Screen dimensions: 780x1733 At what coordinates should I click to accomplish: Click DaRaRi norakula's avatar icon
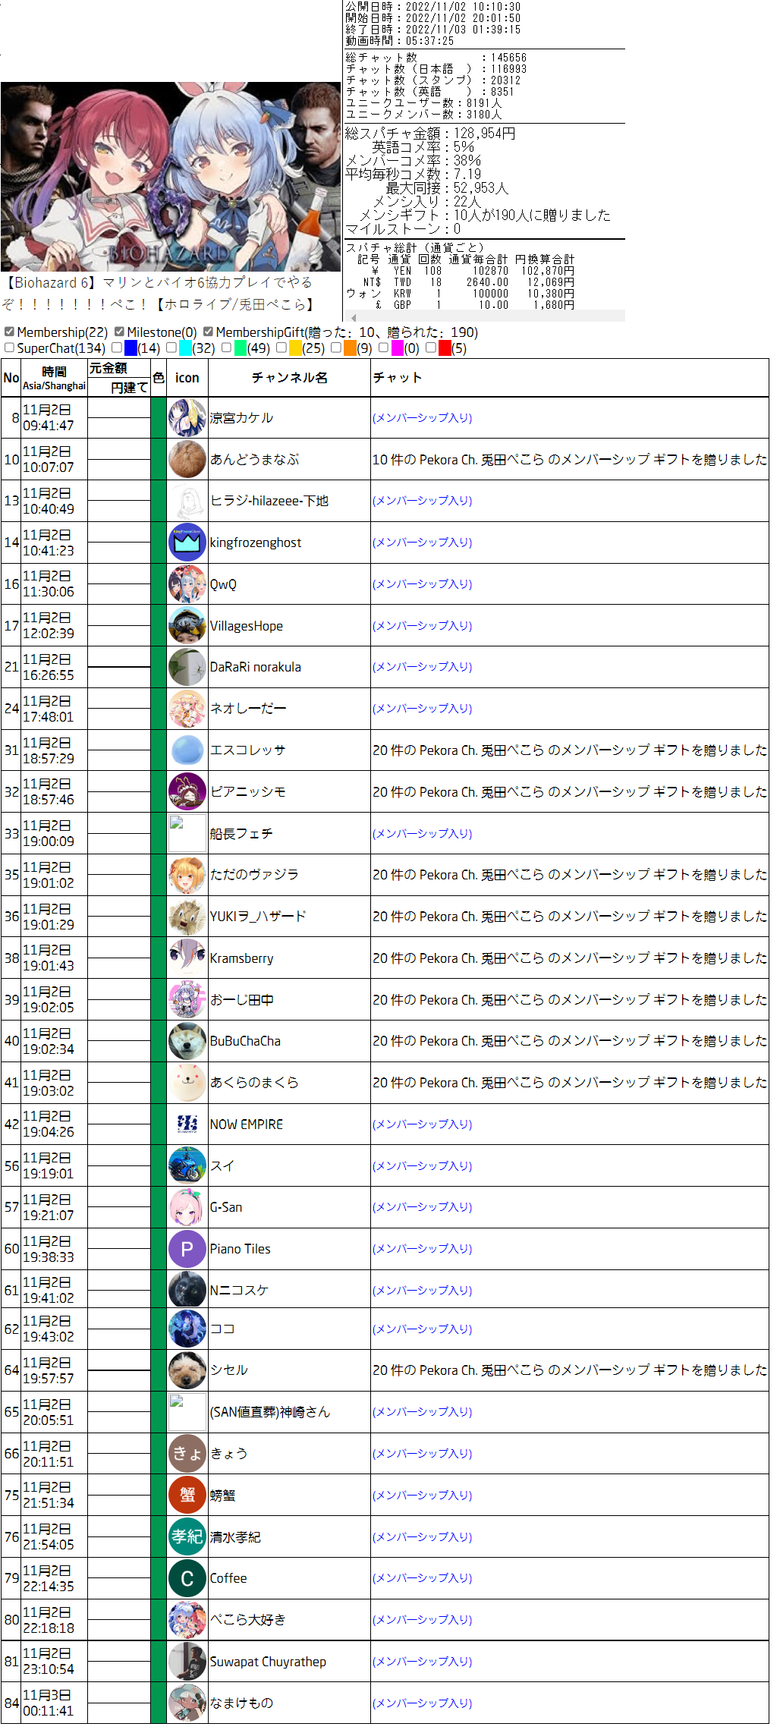[187, 668]
